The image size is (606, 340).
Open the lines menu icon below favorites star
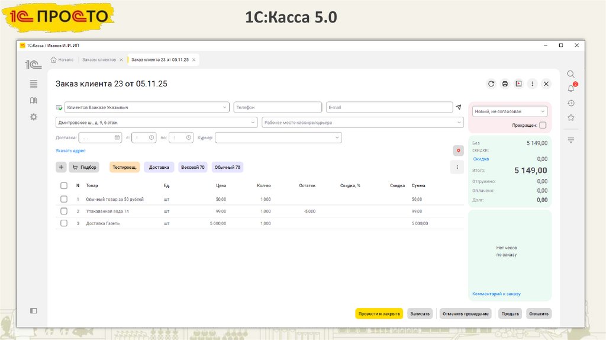click(571, 140)
